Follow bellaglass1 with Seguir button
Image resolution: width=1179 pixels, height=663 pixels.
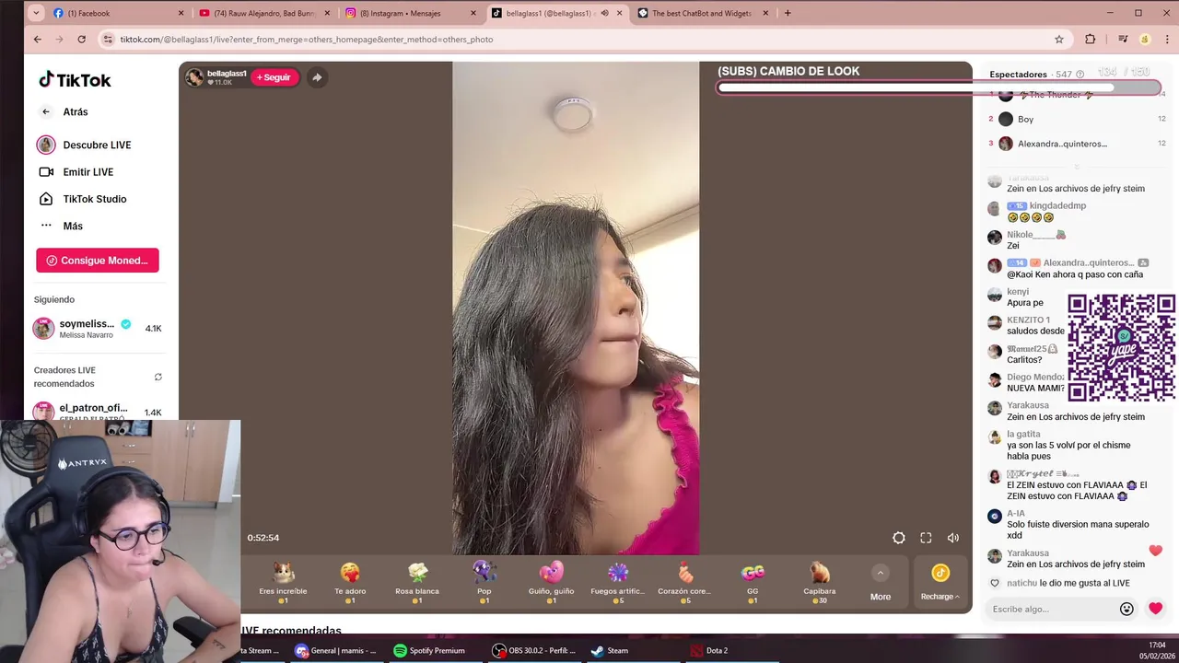[x=274, y=77]
